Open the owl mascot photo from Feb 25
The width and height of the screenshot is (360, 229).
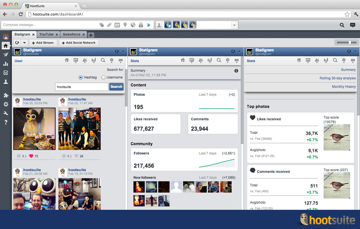[34, 129]
